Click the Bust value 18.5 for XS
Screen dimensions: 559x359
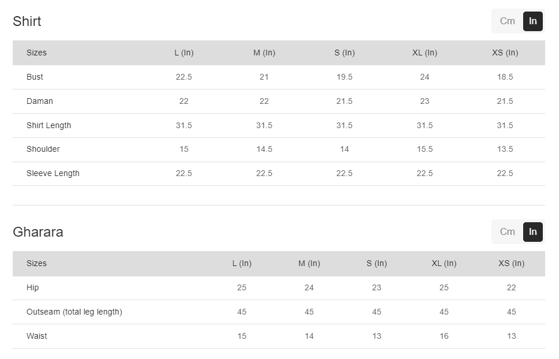click(505, 77)
